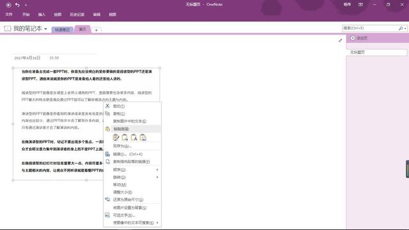409x230 pixels.
Task: Click the 添加页 add page button
Action: pos(359,38)
